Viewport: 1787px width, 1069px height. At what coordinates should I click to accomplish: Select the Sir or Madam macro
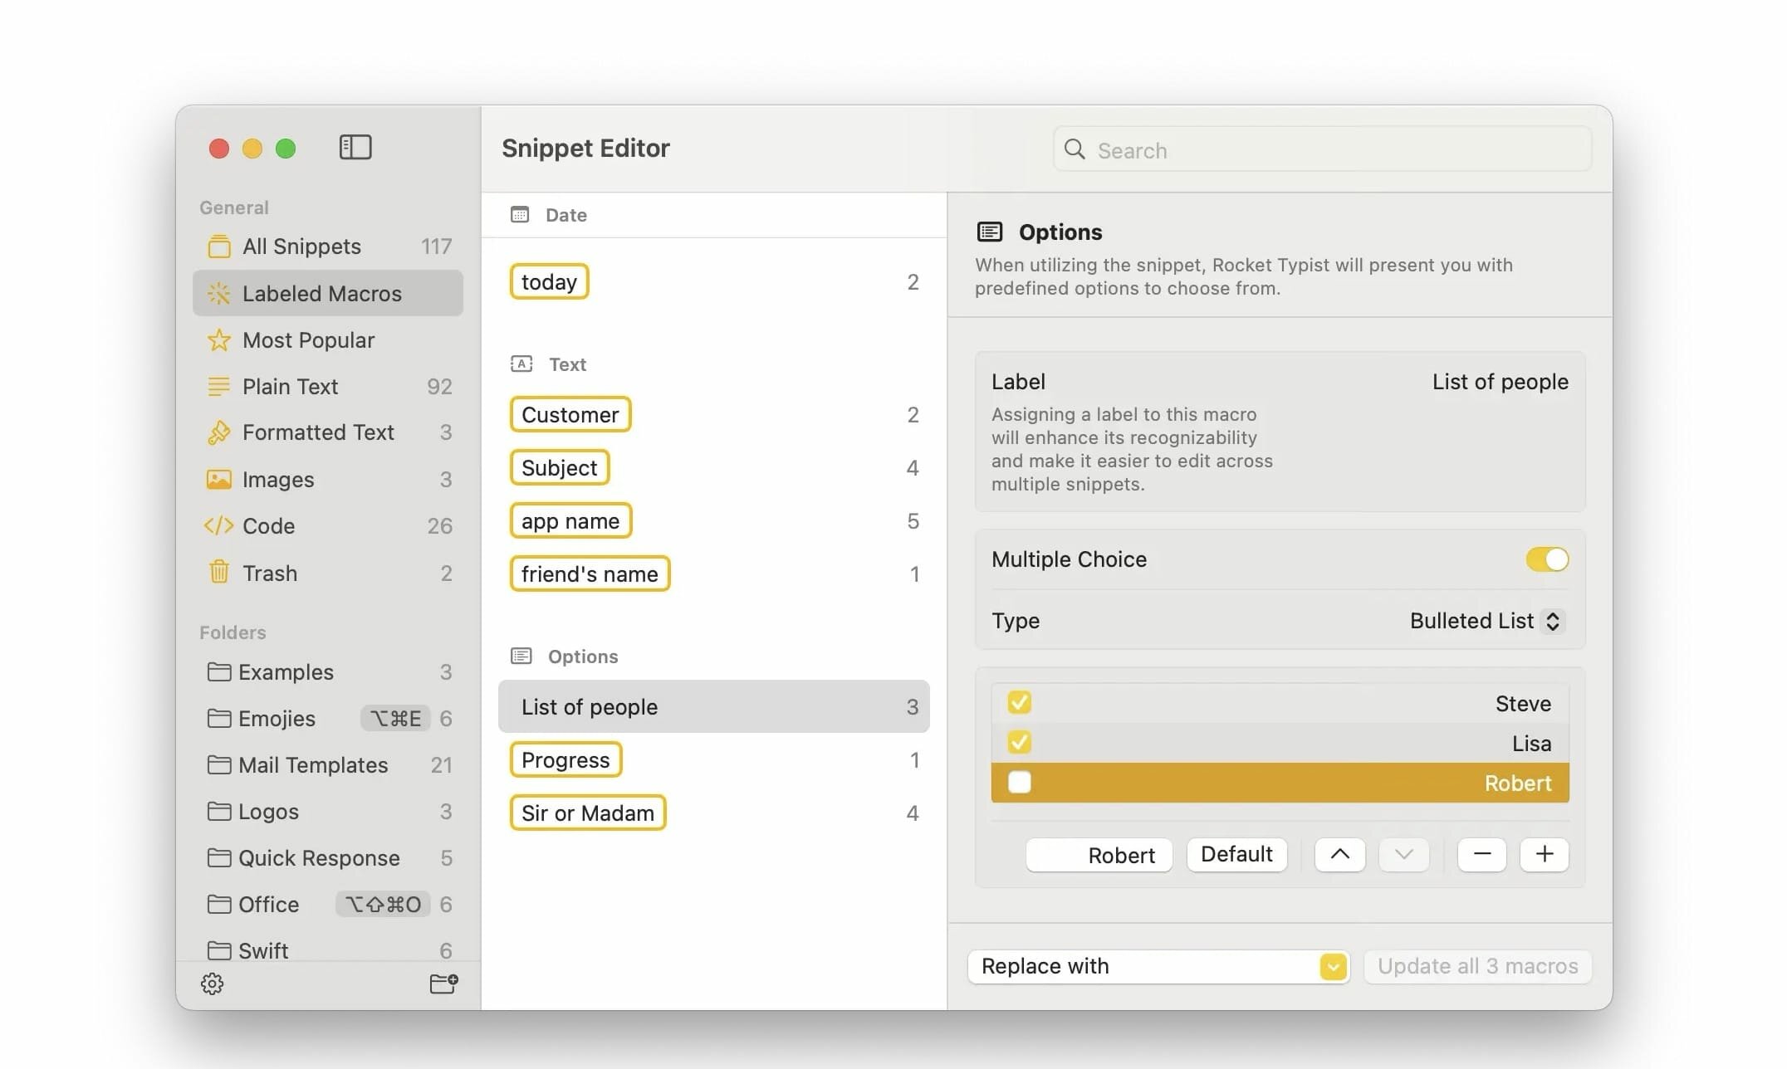(587, 813)
